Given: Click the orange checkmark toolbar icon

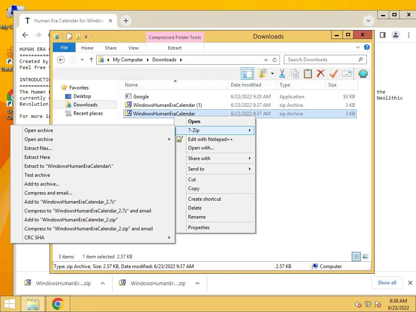Looking at the screenshot, I should [334, 74].
